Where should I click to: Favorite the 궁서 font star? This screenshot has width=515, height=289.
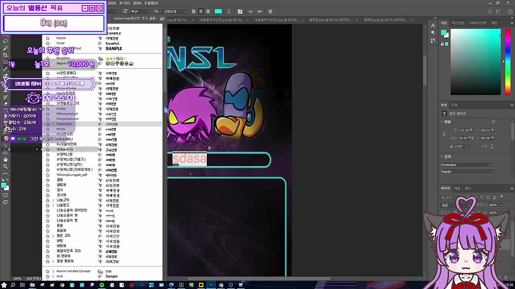click(x=48, y=190)
